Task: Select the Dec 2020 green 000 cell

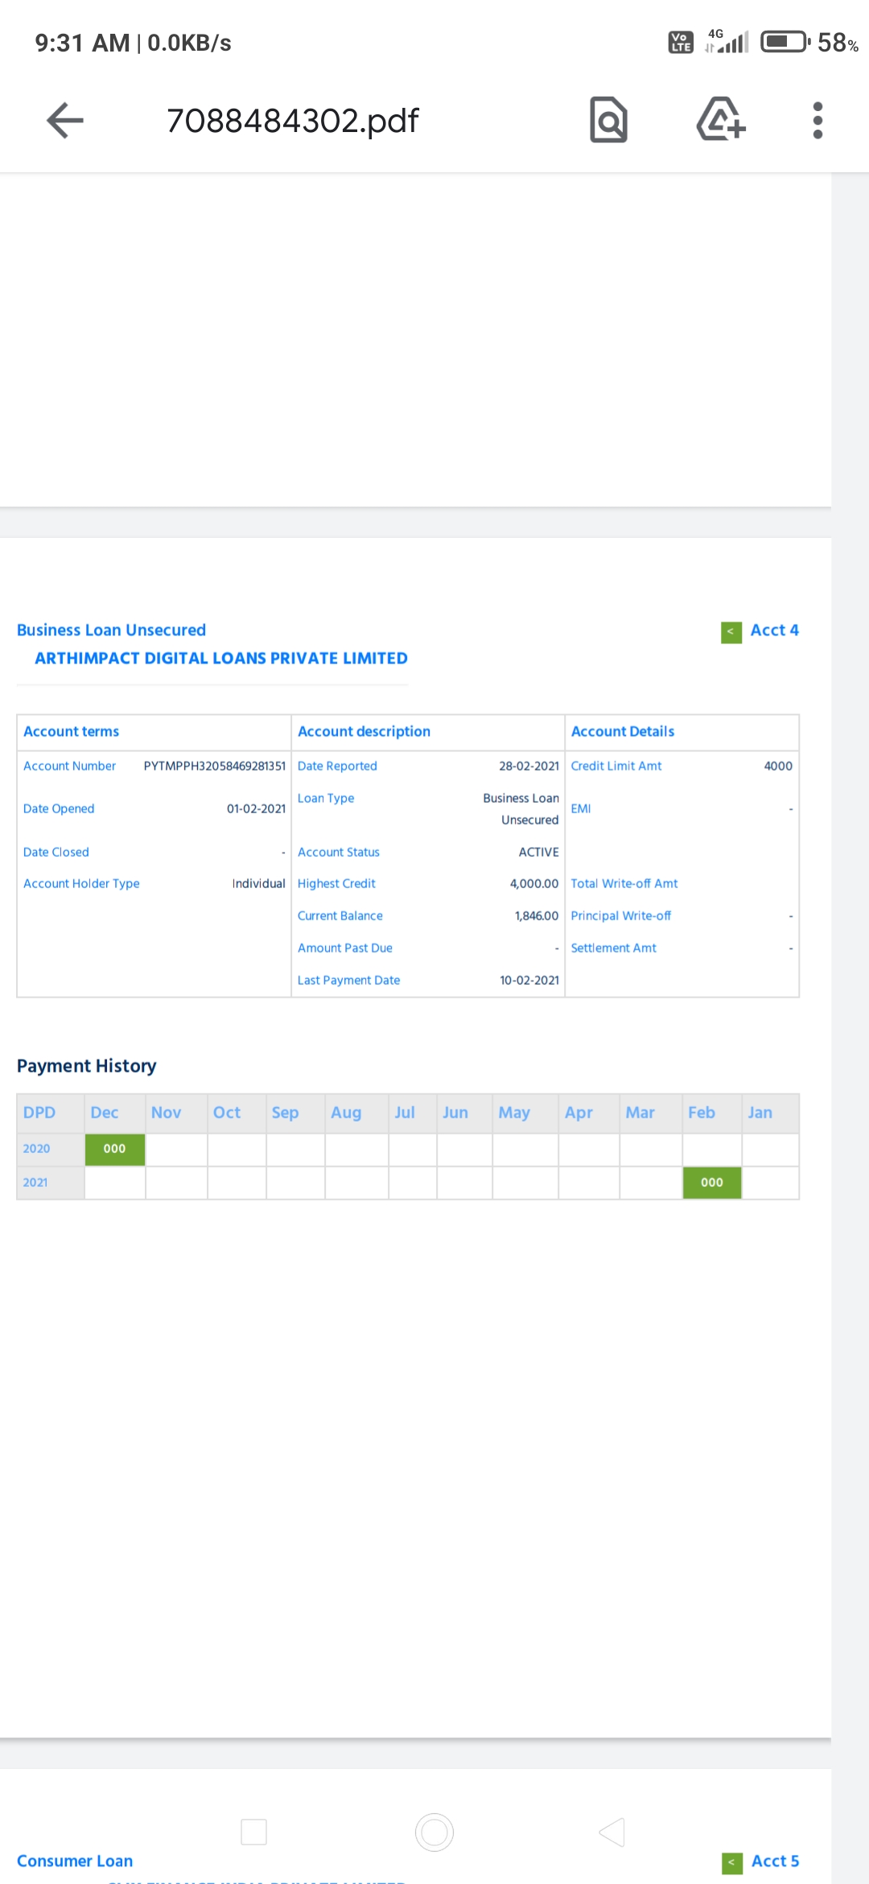Action: click(114, 1149)
